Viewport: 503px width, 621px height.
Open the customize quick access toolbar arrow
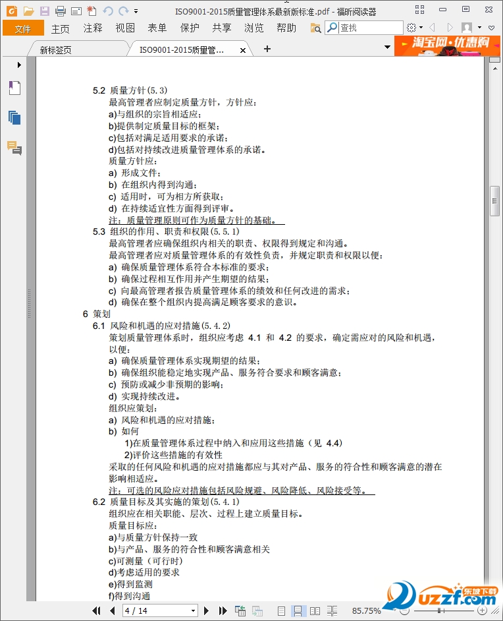click(136, 11)
